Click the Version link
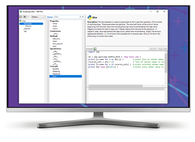 tap(50, 17)
